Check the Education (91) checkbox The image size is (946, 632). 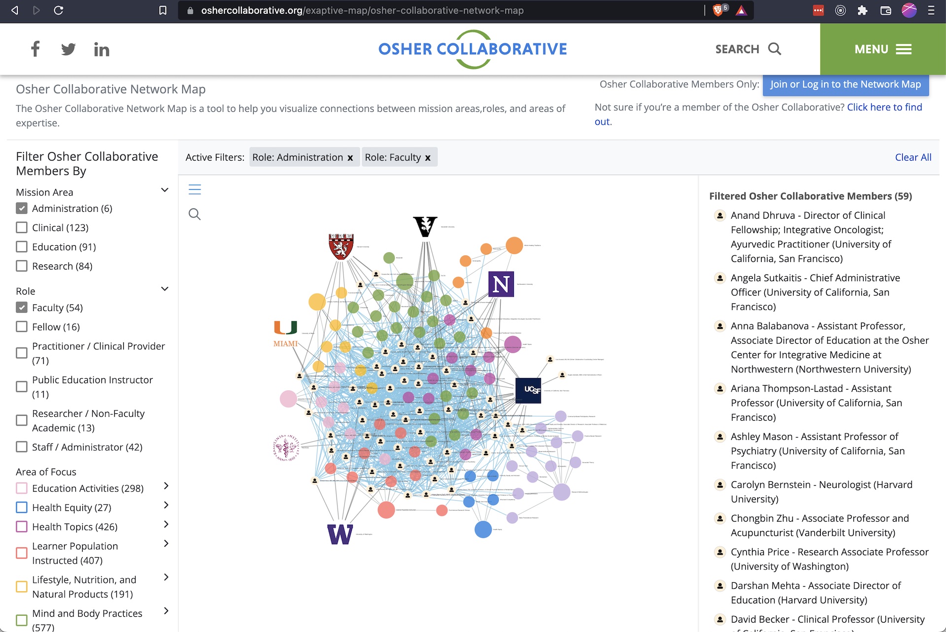tap(22, 247)
